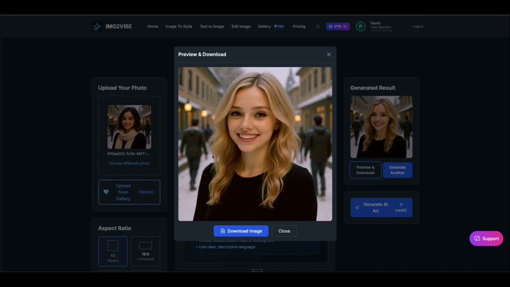Select the 1:1 Square aspect ratio
Screen dimensions: 510x287
coord(113,251)
